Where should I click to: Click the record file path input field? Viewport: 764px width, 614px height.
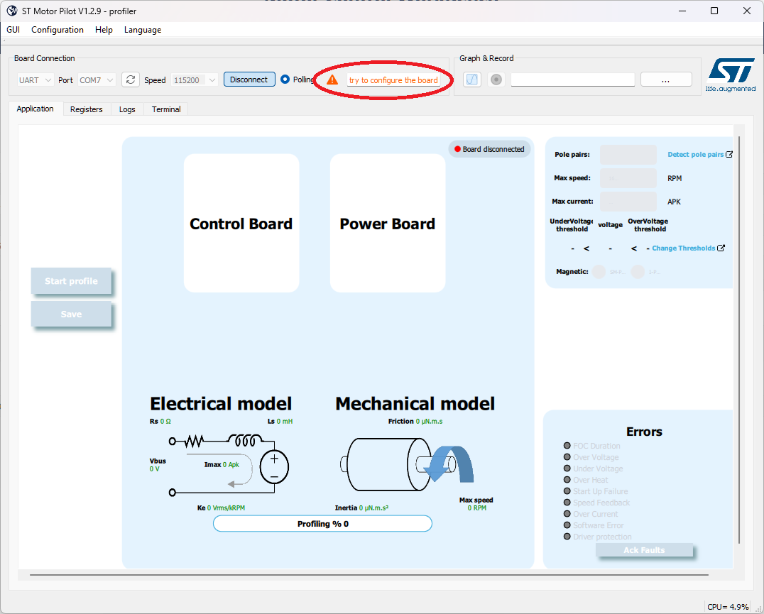click(x=572, y=80)
